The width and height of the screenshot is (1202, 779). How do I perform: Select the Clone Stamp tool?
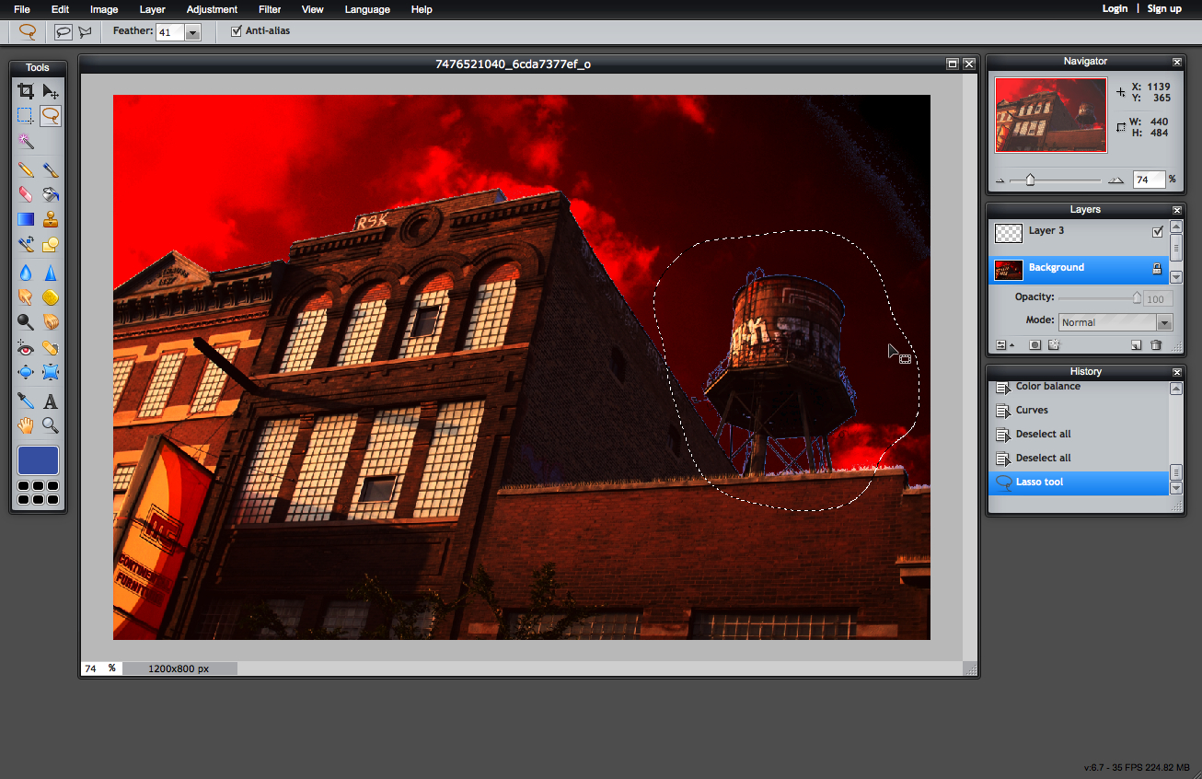(x=51, y=219)
